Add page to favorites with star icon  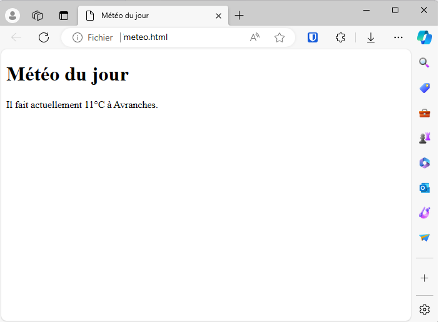(280, 37)
